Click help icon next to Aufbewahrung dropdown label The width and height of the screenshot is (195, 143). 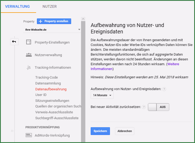tap(164, 89)
